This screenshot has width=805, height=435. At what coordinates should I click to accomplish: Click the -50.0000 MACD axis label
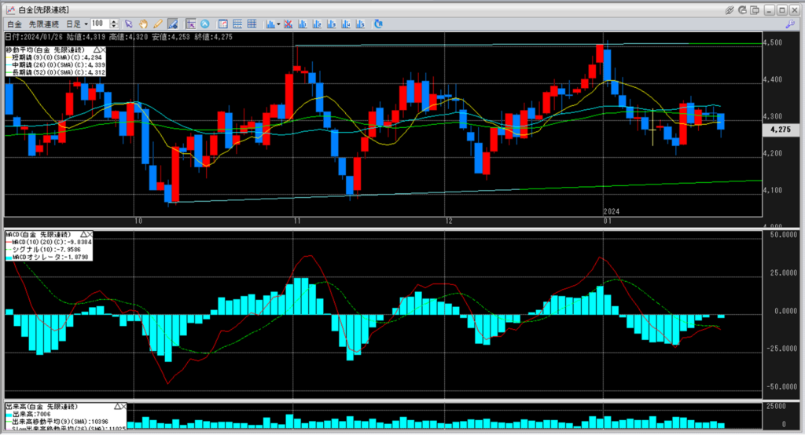782,387
